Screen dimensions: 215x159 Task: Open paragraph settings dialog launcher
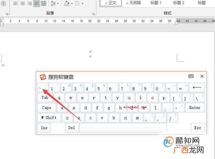[94, 14]
